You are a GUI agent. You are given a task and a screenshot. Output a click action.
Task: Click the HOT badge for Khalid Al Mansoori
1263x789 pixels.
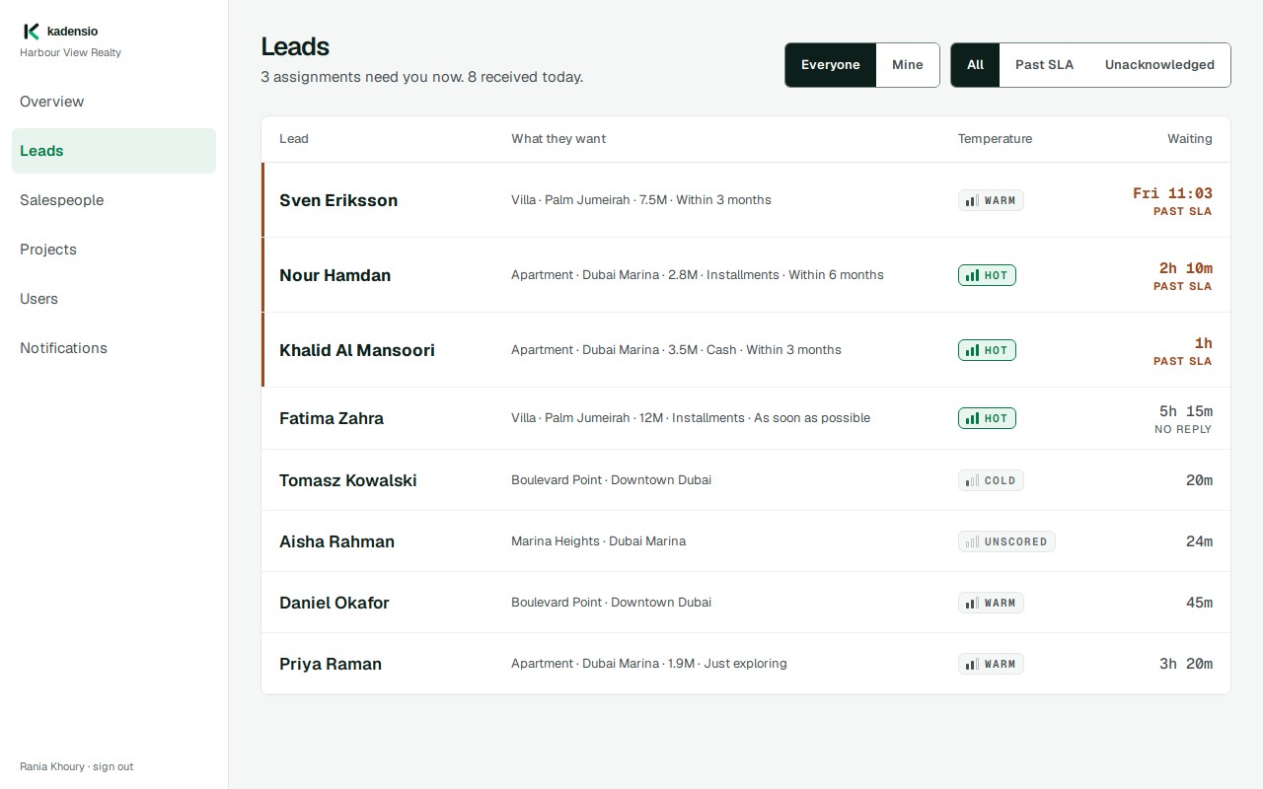(987, 350)
